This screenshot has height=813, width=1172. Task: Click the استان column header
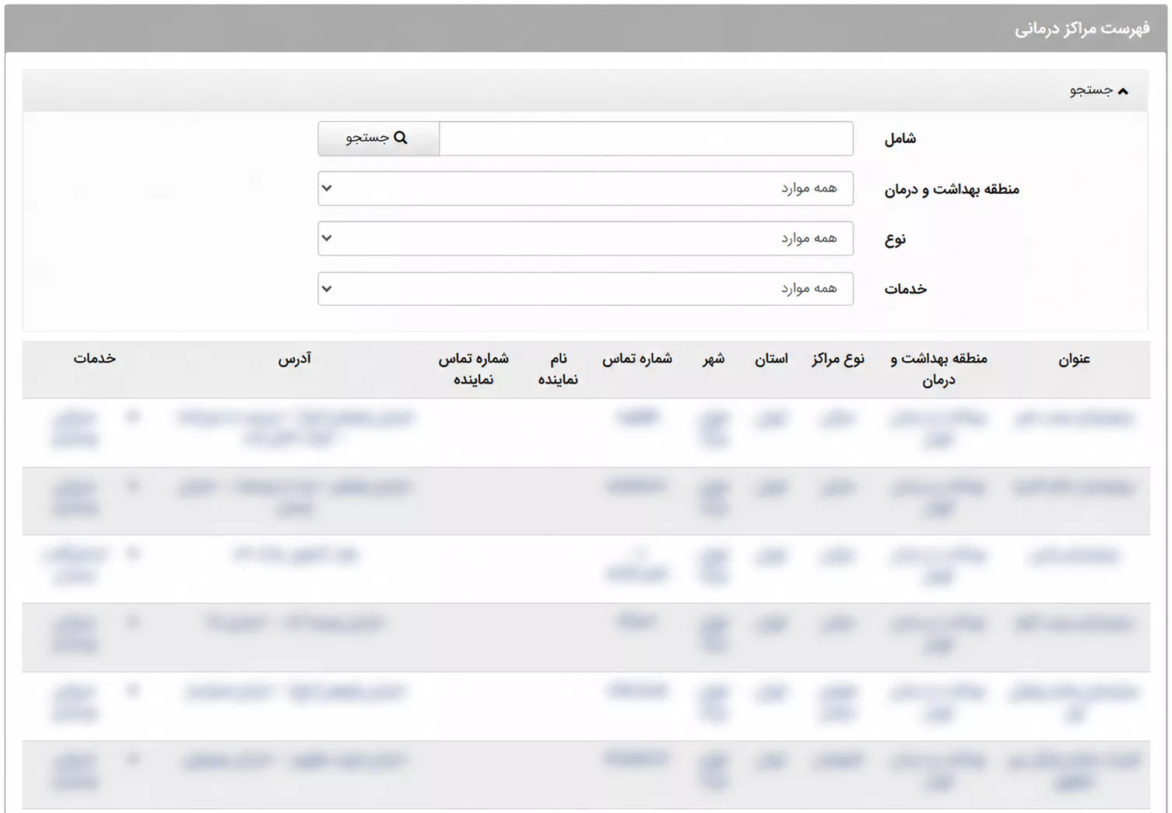click(771, 359)
